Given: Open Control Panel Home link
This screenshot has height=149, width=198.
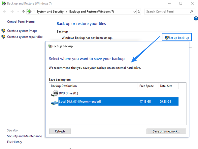Looking at the screenshot, I should pos(21,22).
